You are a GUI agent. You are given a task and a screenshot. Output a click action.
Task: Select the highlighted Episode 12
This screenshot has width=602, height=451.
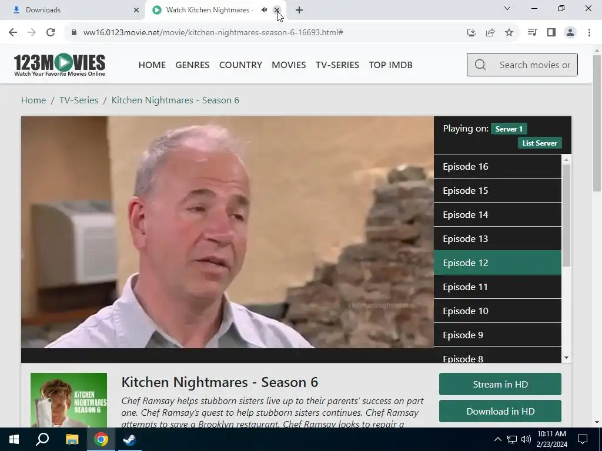(x=497, y=262)
